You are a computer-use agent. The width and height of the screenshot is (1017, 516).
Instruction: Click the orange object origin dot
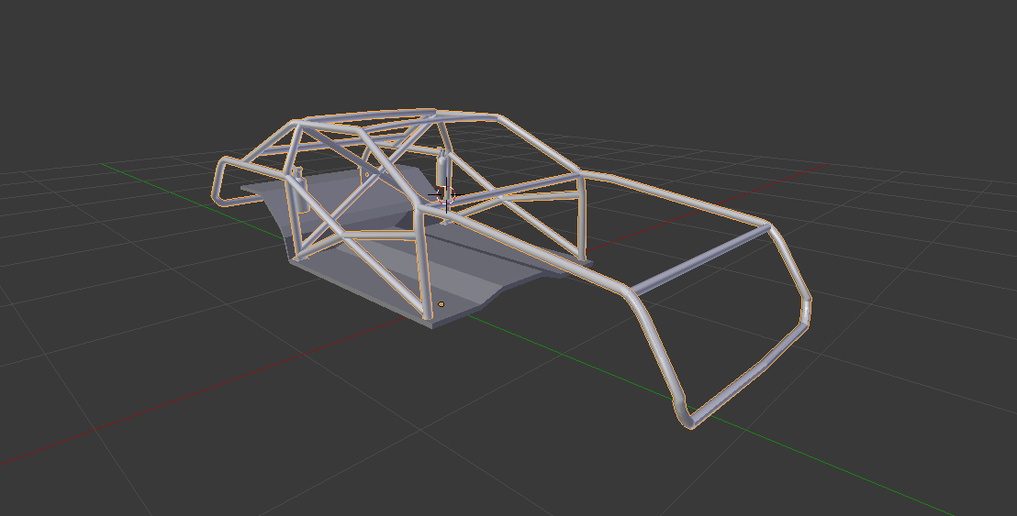(441, 303)
